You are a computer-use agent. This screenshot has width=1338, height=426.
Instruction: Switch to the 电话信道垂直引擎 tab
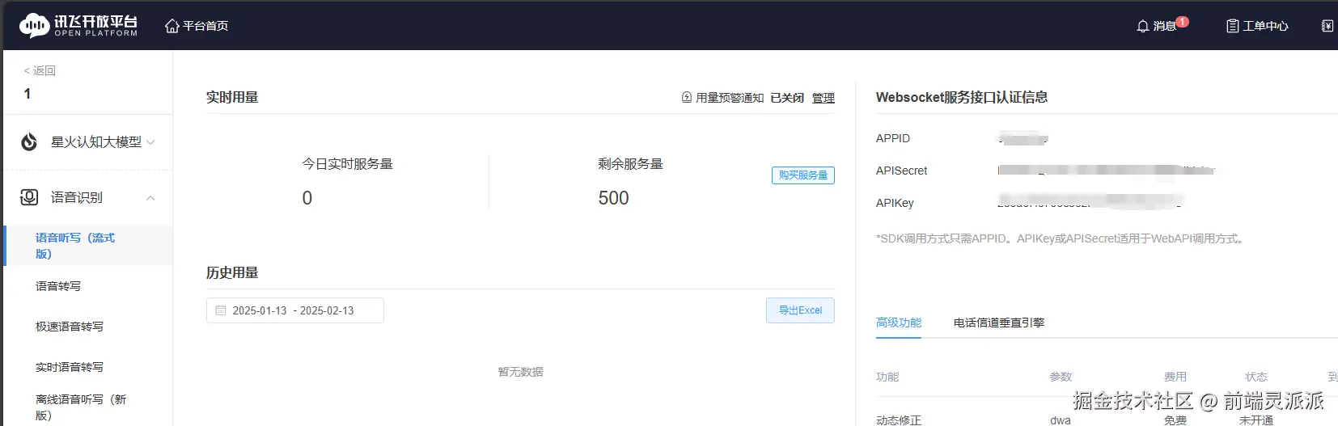[999, 323]
